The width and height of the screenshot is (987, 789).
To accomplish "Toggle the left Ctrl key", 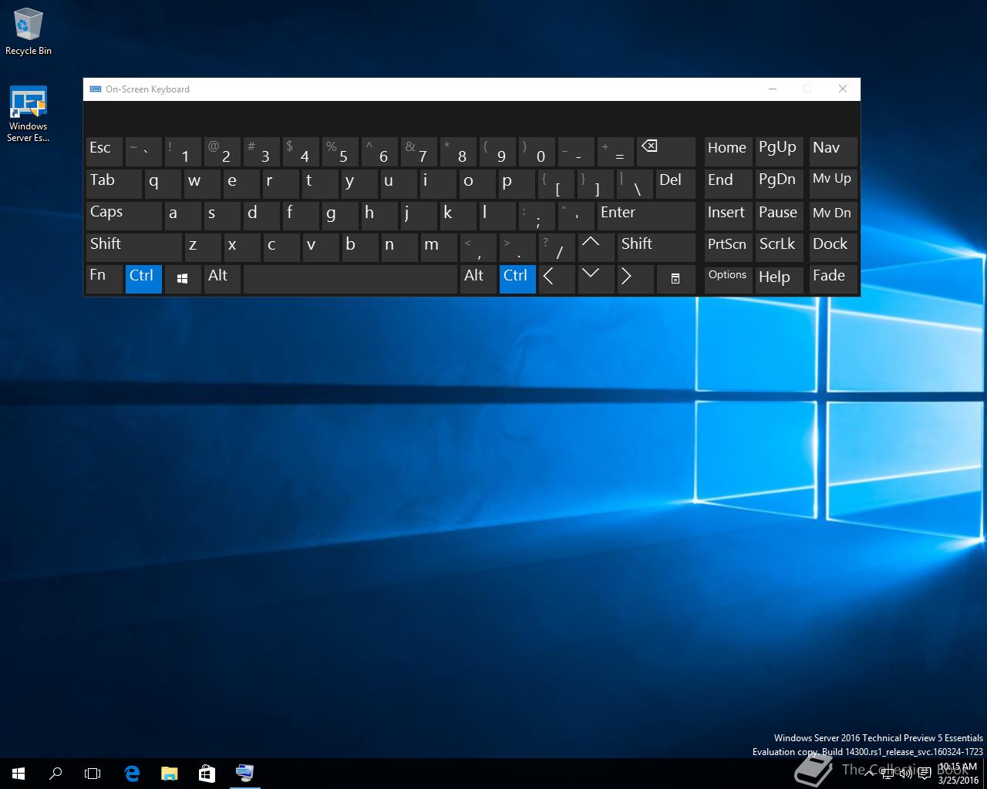I will click(x=143, y=279).
